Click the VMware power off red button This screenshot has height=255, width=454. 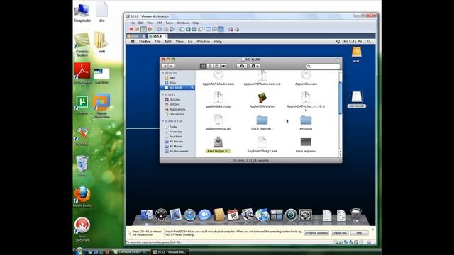pos(131,29)
